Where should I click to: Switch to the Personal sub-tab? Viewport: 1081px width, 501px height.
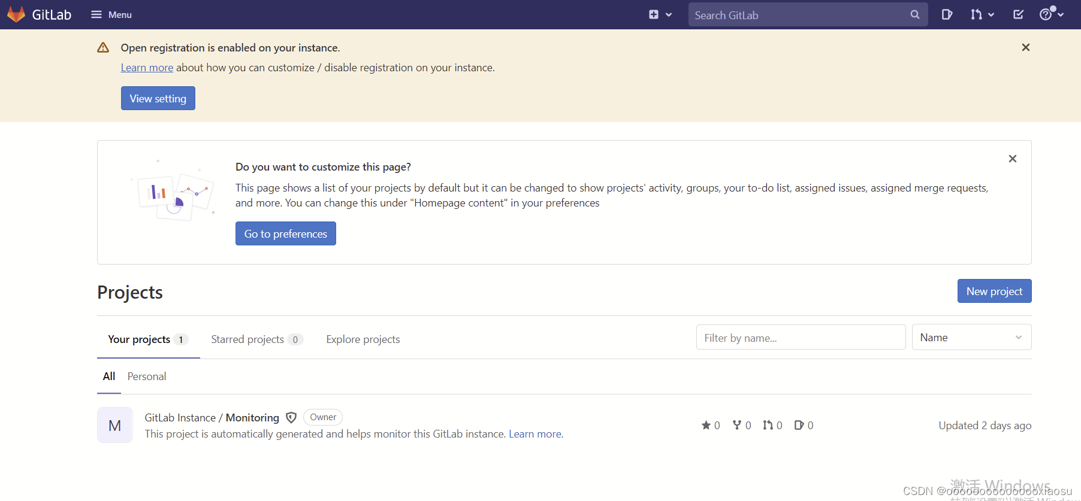[x=147, y=376]
